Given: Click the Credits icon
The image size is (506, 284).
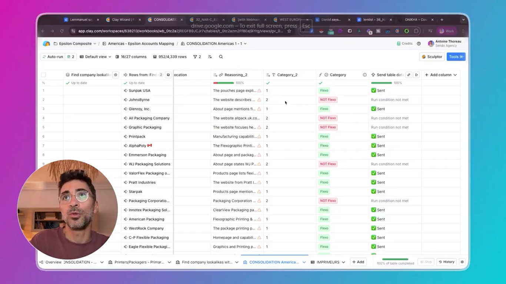Looking at the screenshot, I should click(399, 44).
